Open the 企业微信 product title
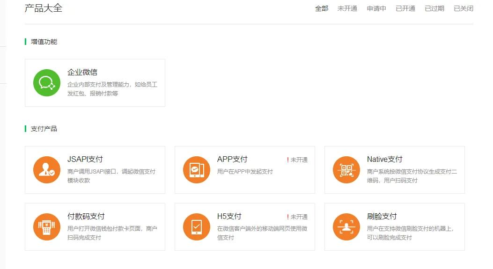 coord(82,72)
